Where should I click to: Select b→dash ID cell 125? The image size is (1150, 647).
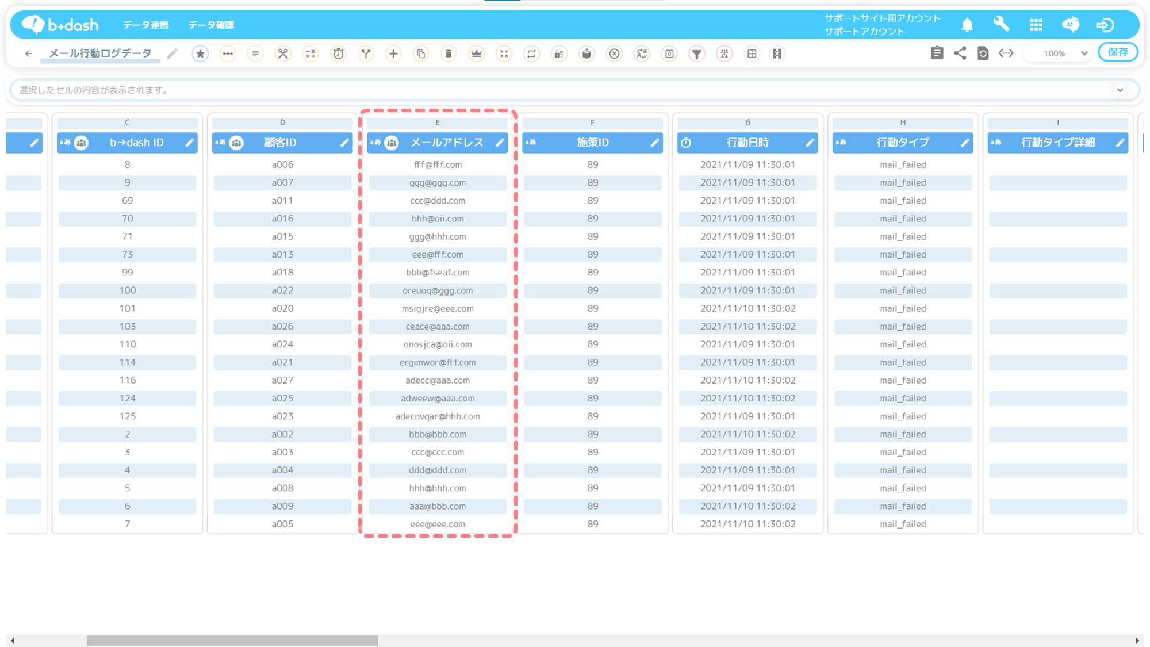(127, 416)
